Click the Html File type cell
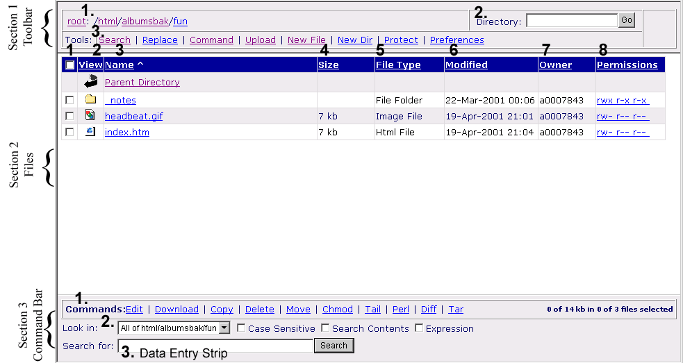The height and width of the screenshot is (363, 683). (395, 132)
